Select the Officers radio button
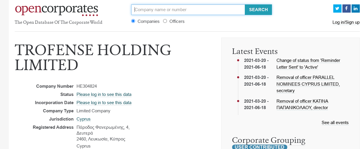This screenshot has height=149, width=361. tap(165, 21)
